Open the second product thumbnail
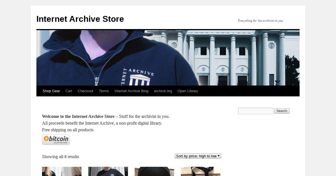This screenshot has width=336, height=176. pos(108,172)
